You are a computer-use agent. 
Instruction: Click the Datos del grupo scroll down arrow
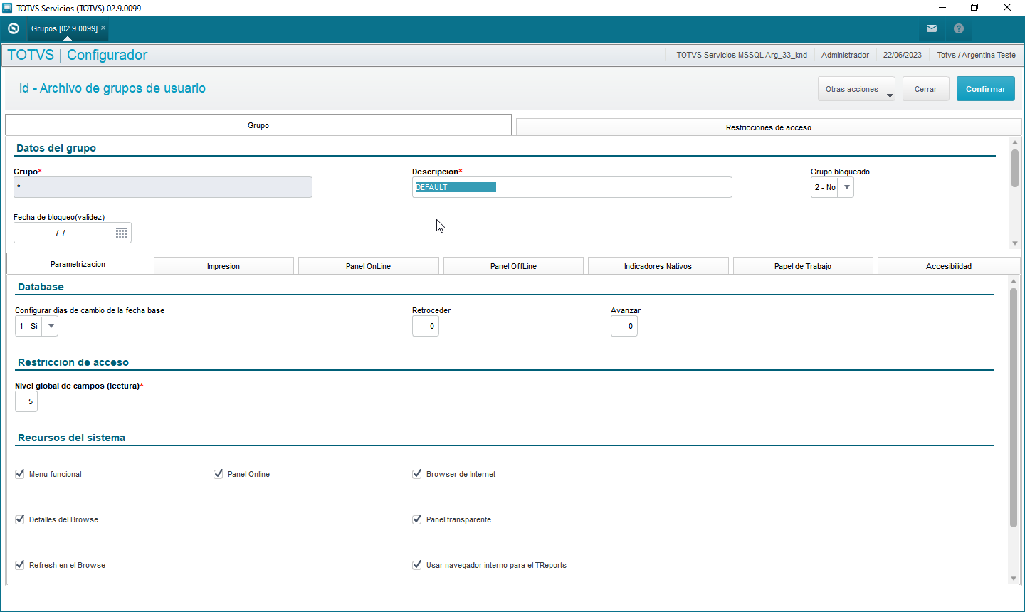point(1015,243)
